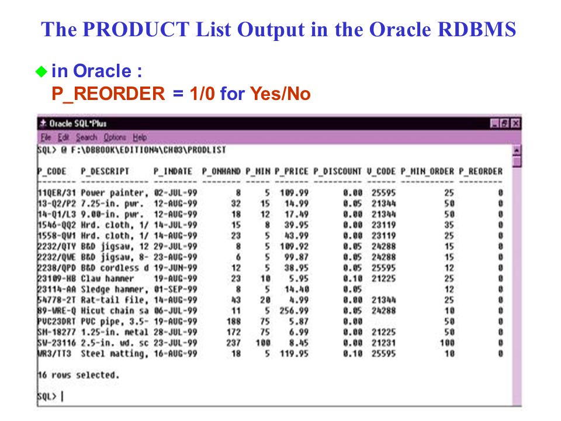This screenshot has height=421, width=561.
Task: Click product code SW-23116
Action: coord(57,343)
